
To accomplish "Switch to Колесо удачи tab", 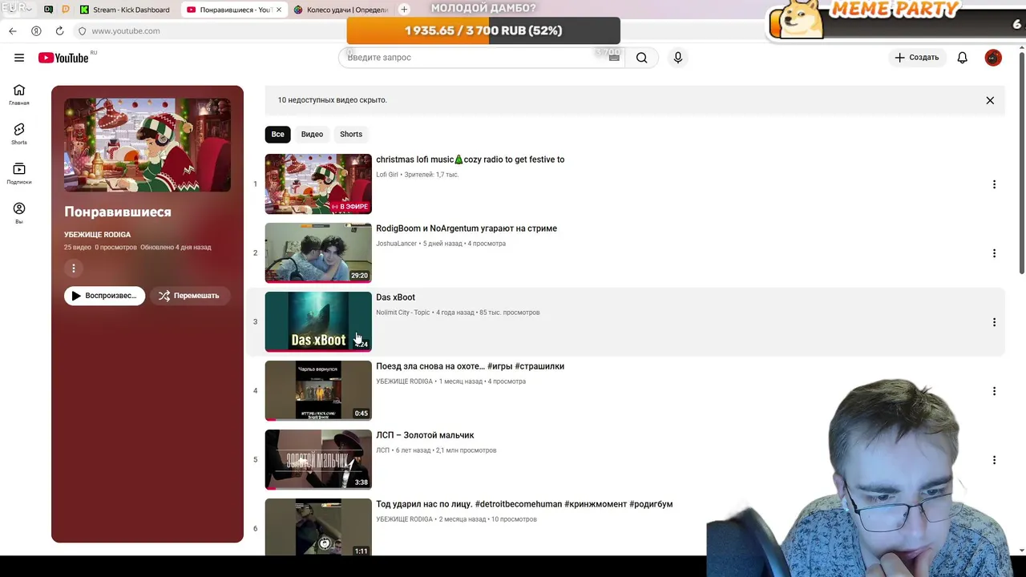I will (341, 10).
